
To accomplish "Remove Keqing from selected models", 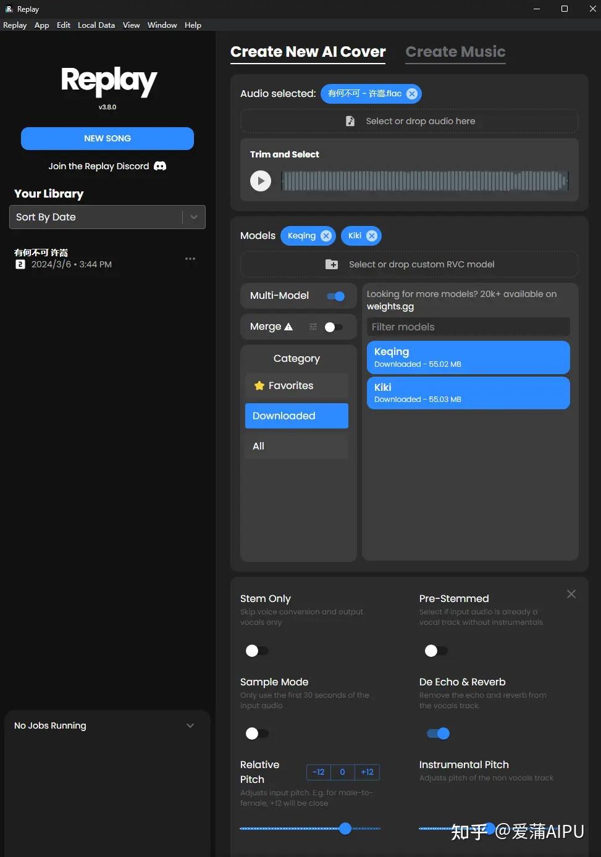I will 326,236.
